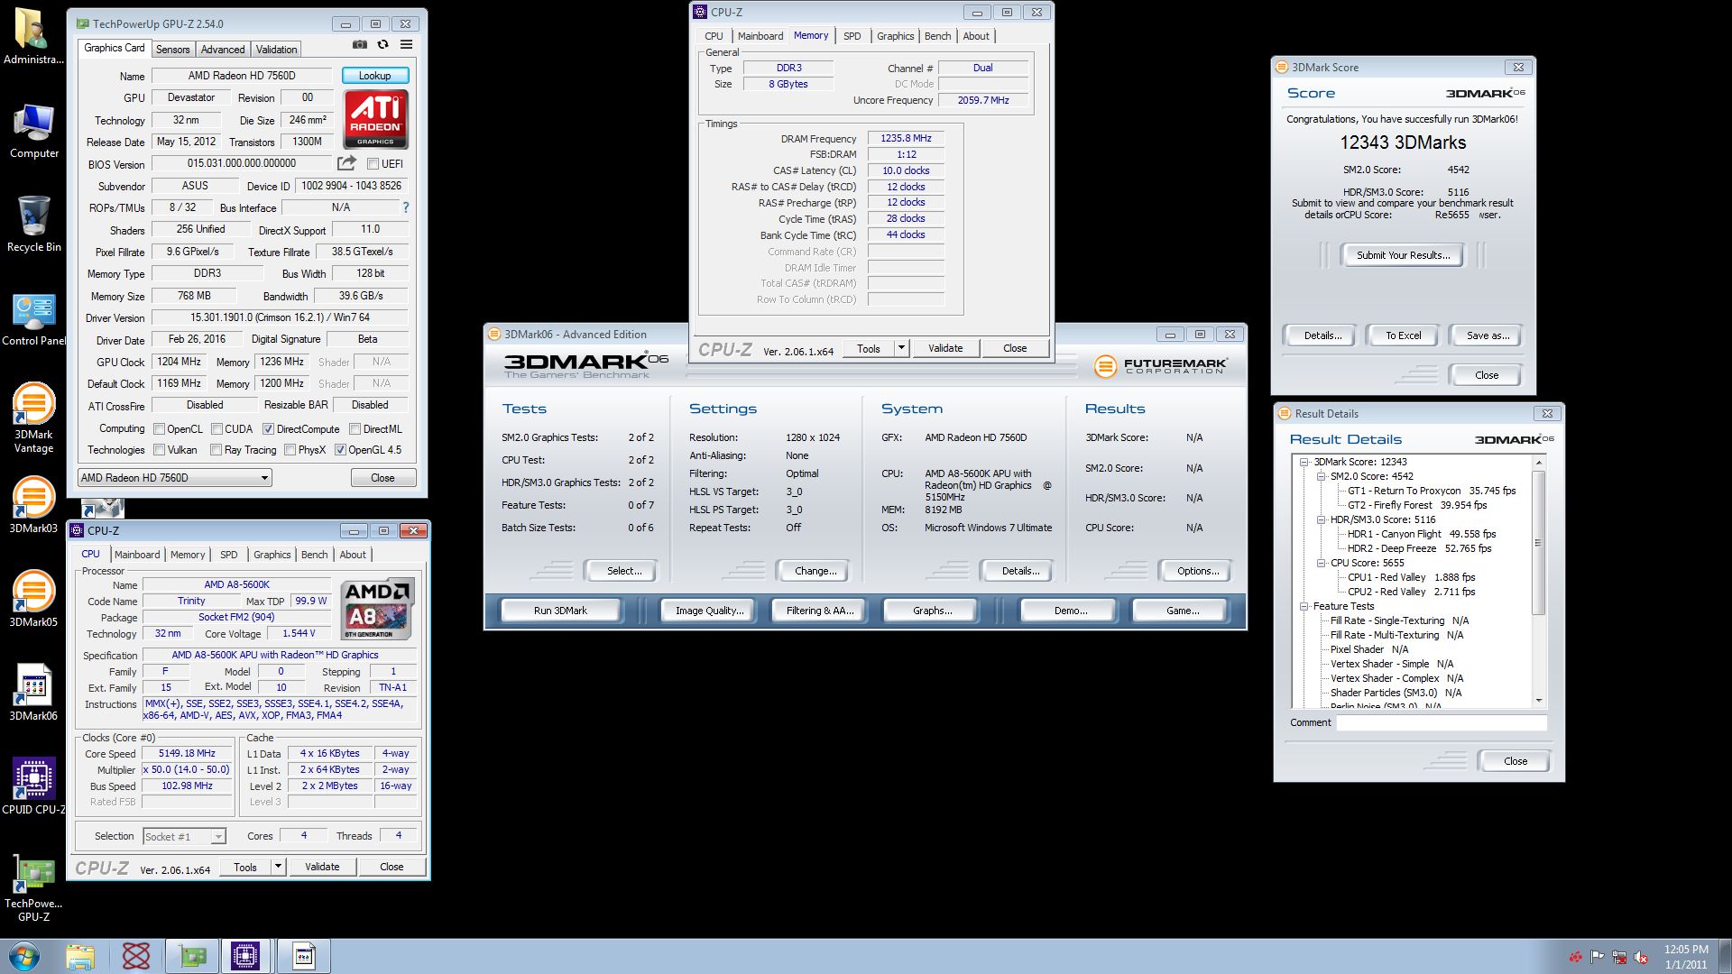
Task: Click the muted volume tray icon
Action: point(1641,957)
